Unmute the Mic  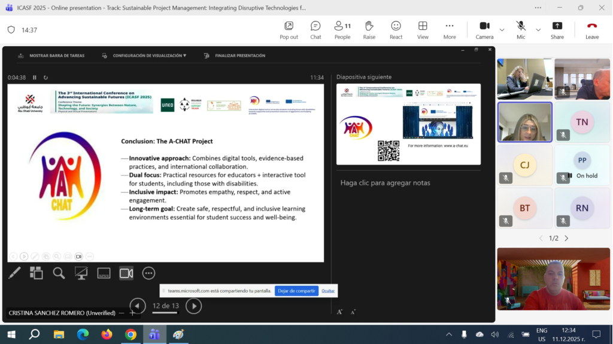pyautogui.click(x=521, y=29)
